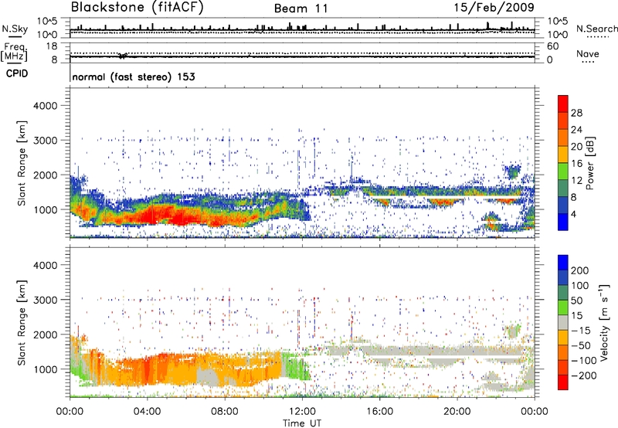Click the '24' label on power colorbar
The height and width of the screenshot is (428, 618).
576,130
